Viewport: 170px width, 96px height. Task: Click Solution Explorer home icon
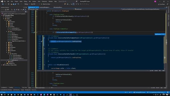pos(6,10)
